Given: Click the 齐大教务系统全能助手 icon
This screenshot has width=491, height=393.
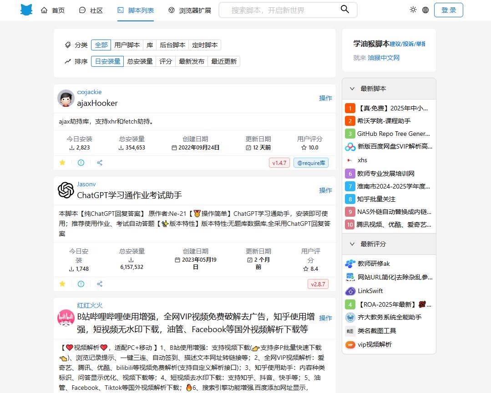Looking at the screenshot, I should coord(350,317).
